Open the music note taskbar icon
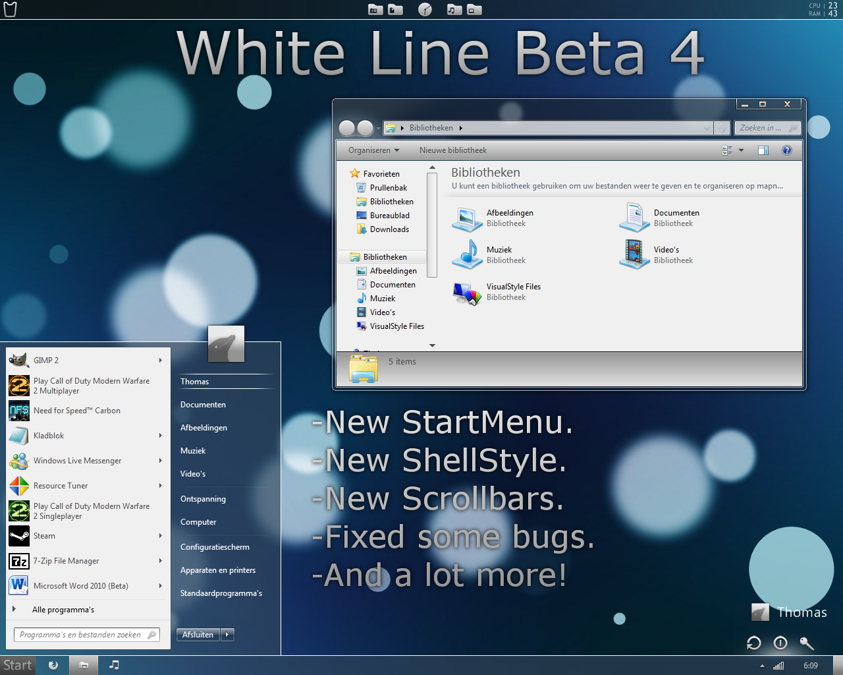Image resolution: width=843 pixels, height=675 pixels. coord(115,665)
